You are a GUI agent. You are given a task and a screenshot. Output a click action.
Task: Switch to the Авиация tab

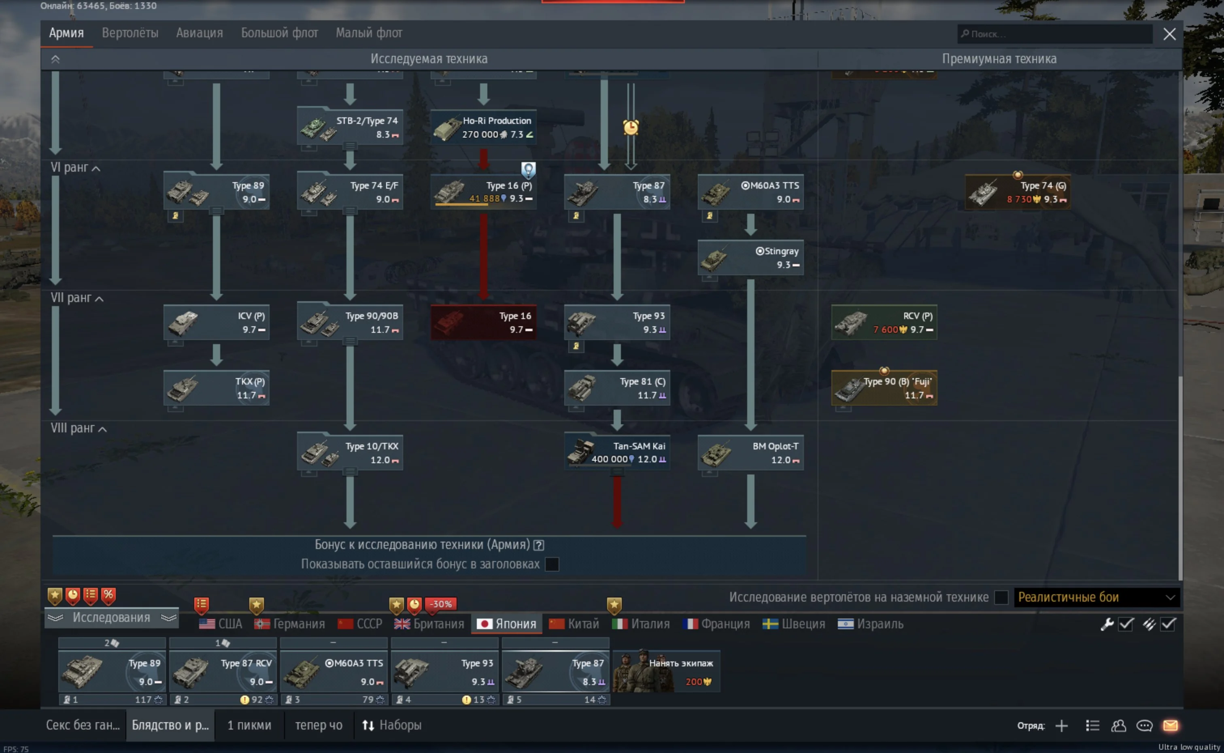coord(199,33)
